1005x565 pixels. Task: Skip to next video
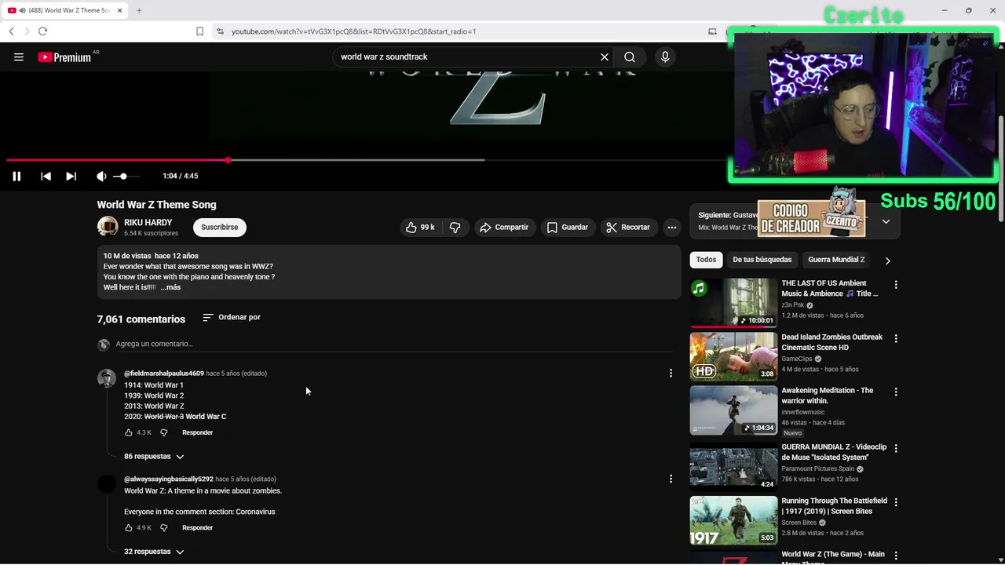(x=71, y=176)
